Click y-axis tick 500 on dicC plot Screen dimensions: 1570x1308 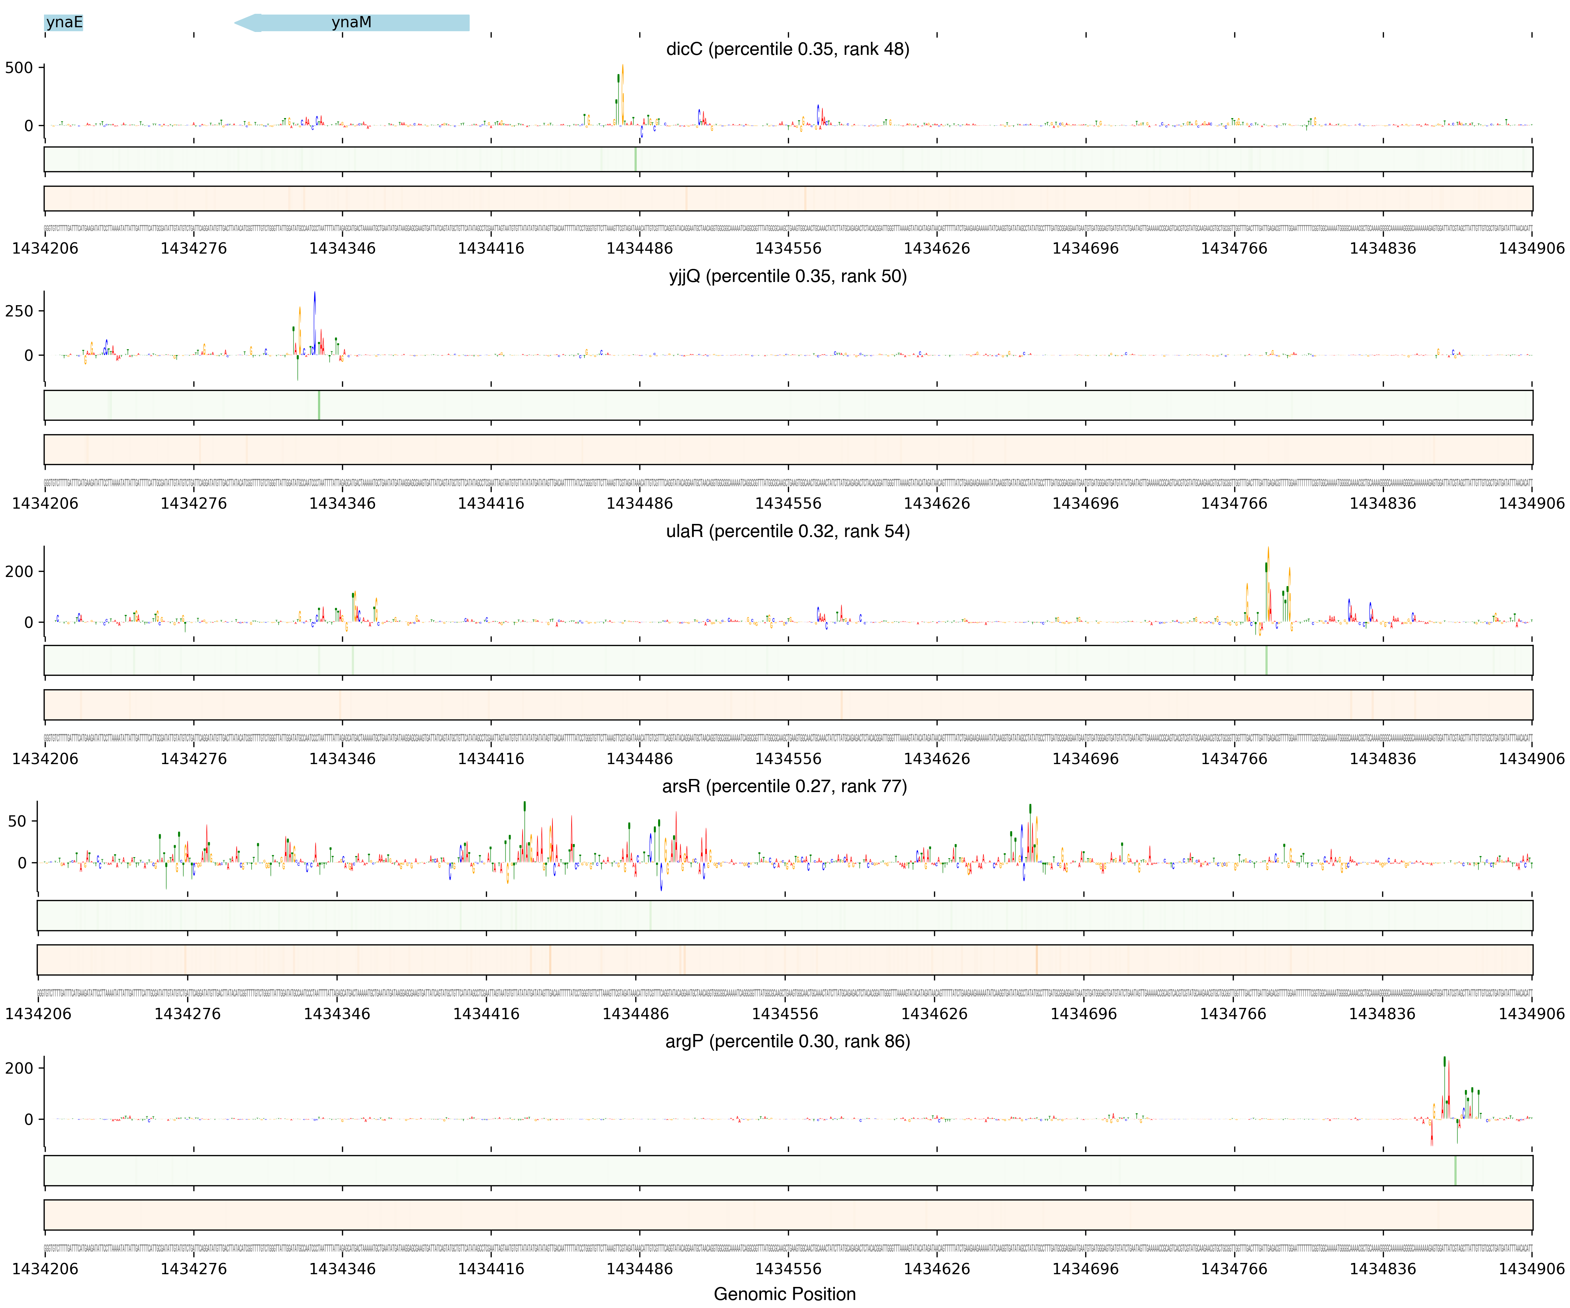pos(19,68)
